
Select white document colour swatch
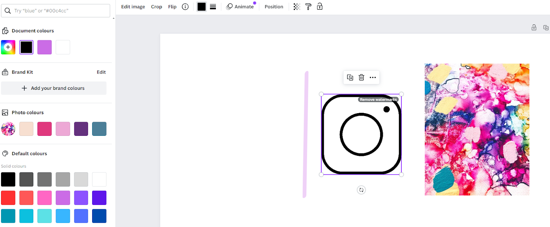63,47
